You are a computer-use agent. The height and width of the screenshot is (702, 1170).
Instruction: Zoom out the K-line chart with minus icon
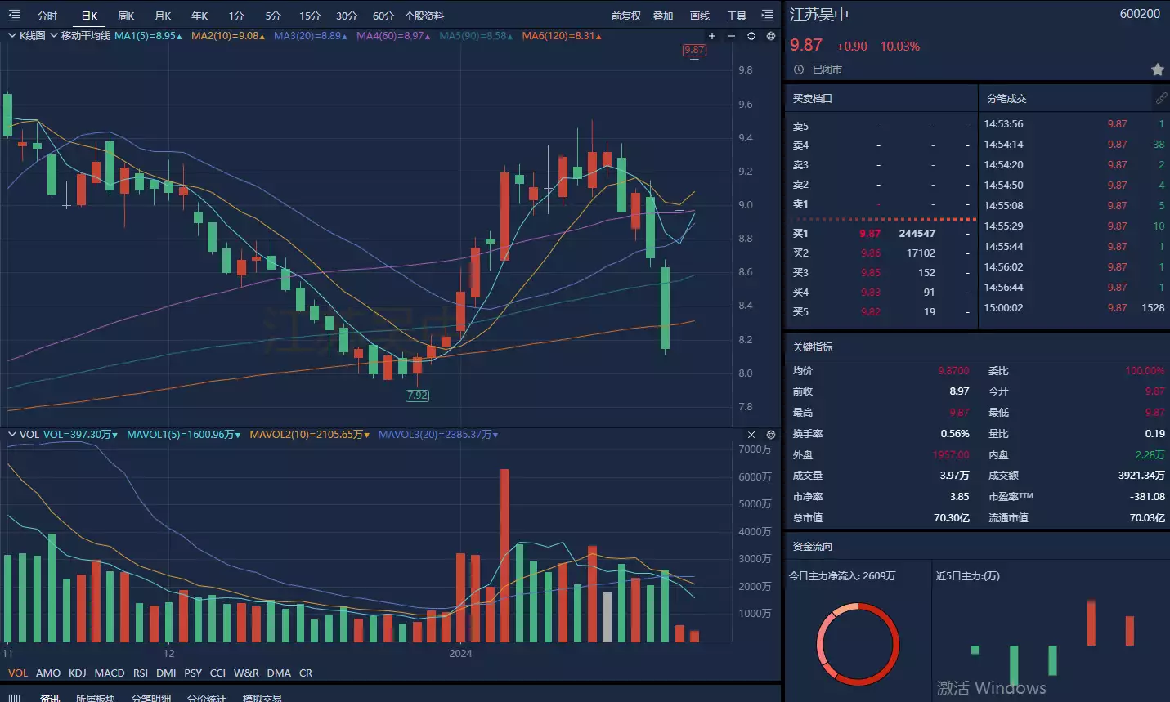point(731,36)
